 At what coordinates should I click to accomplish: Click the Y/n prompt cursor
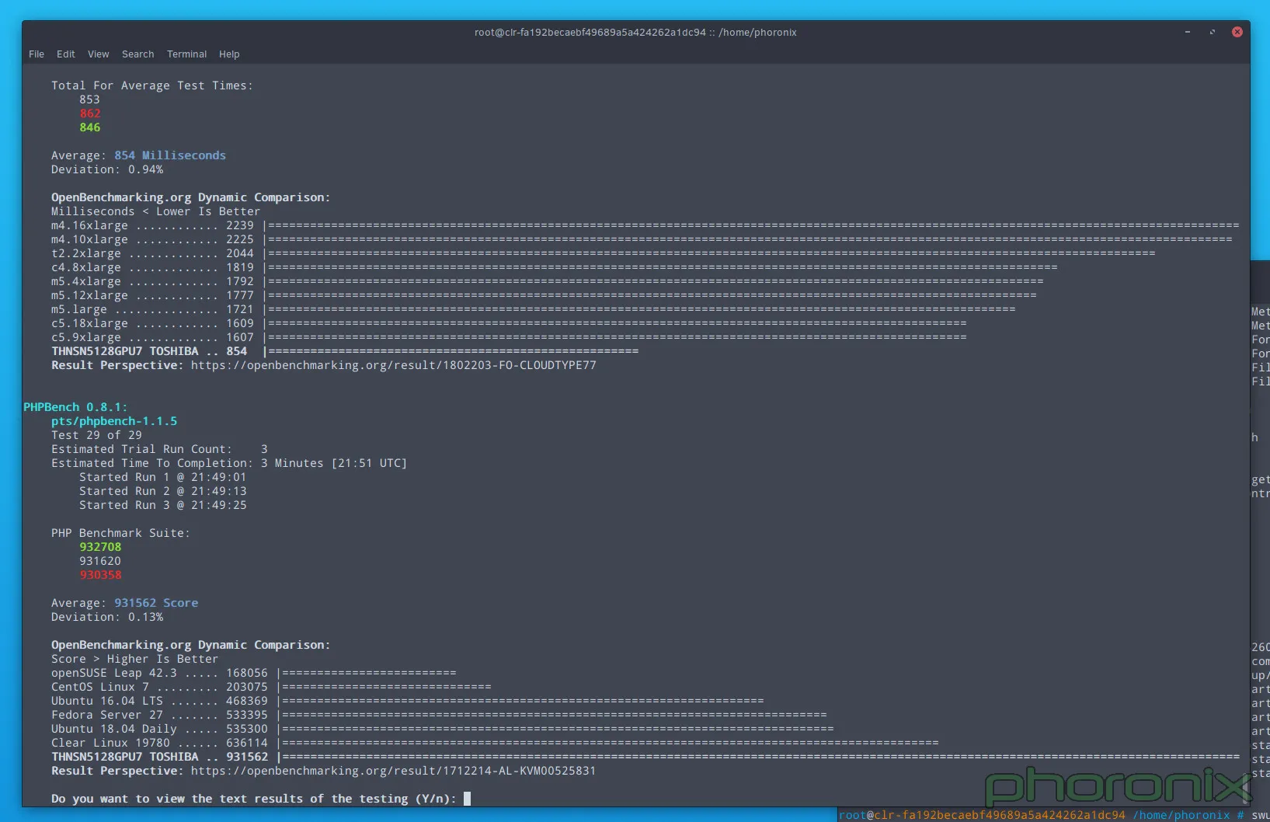[467, 799]
